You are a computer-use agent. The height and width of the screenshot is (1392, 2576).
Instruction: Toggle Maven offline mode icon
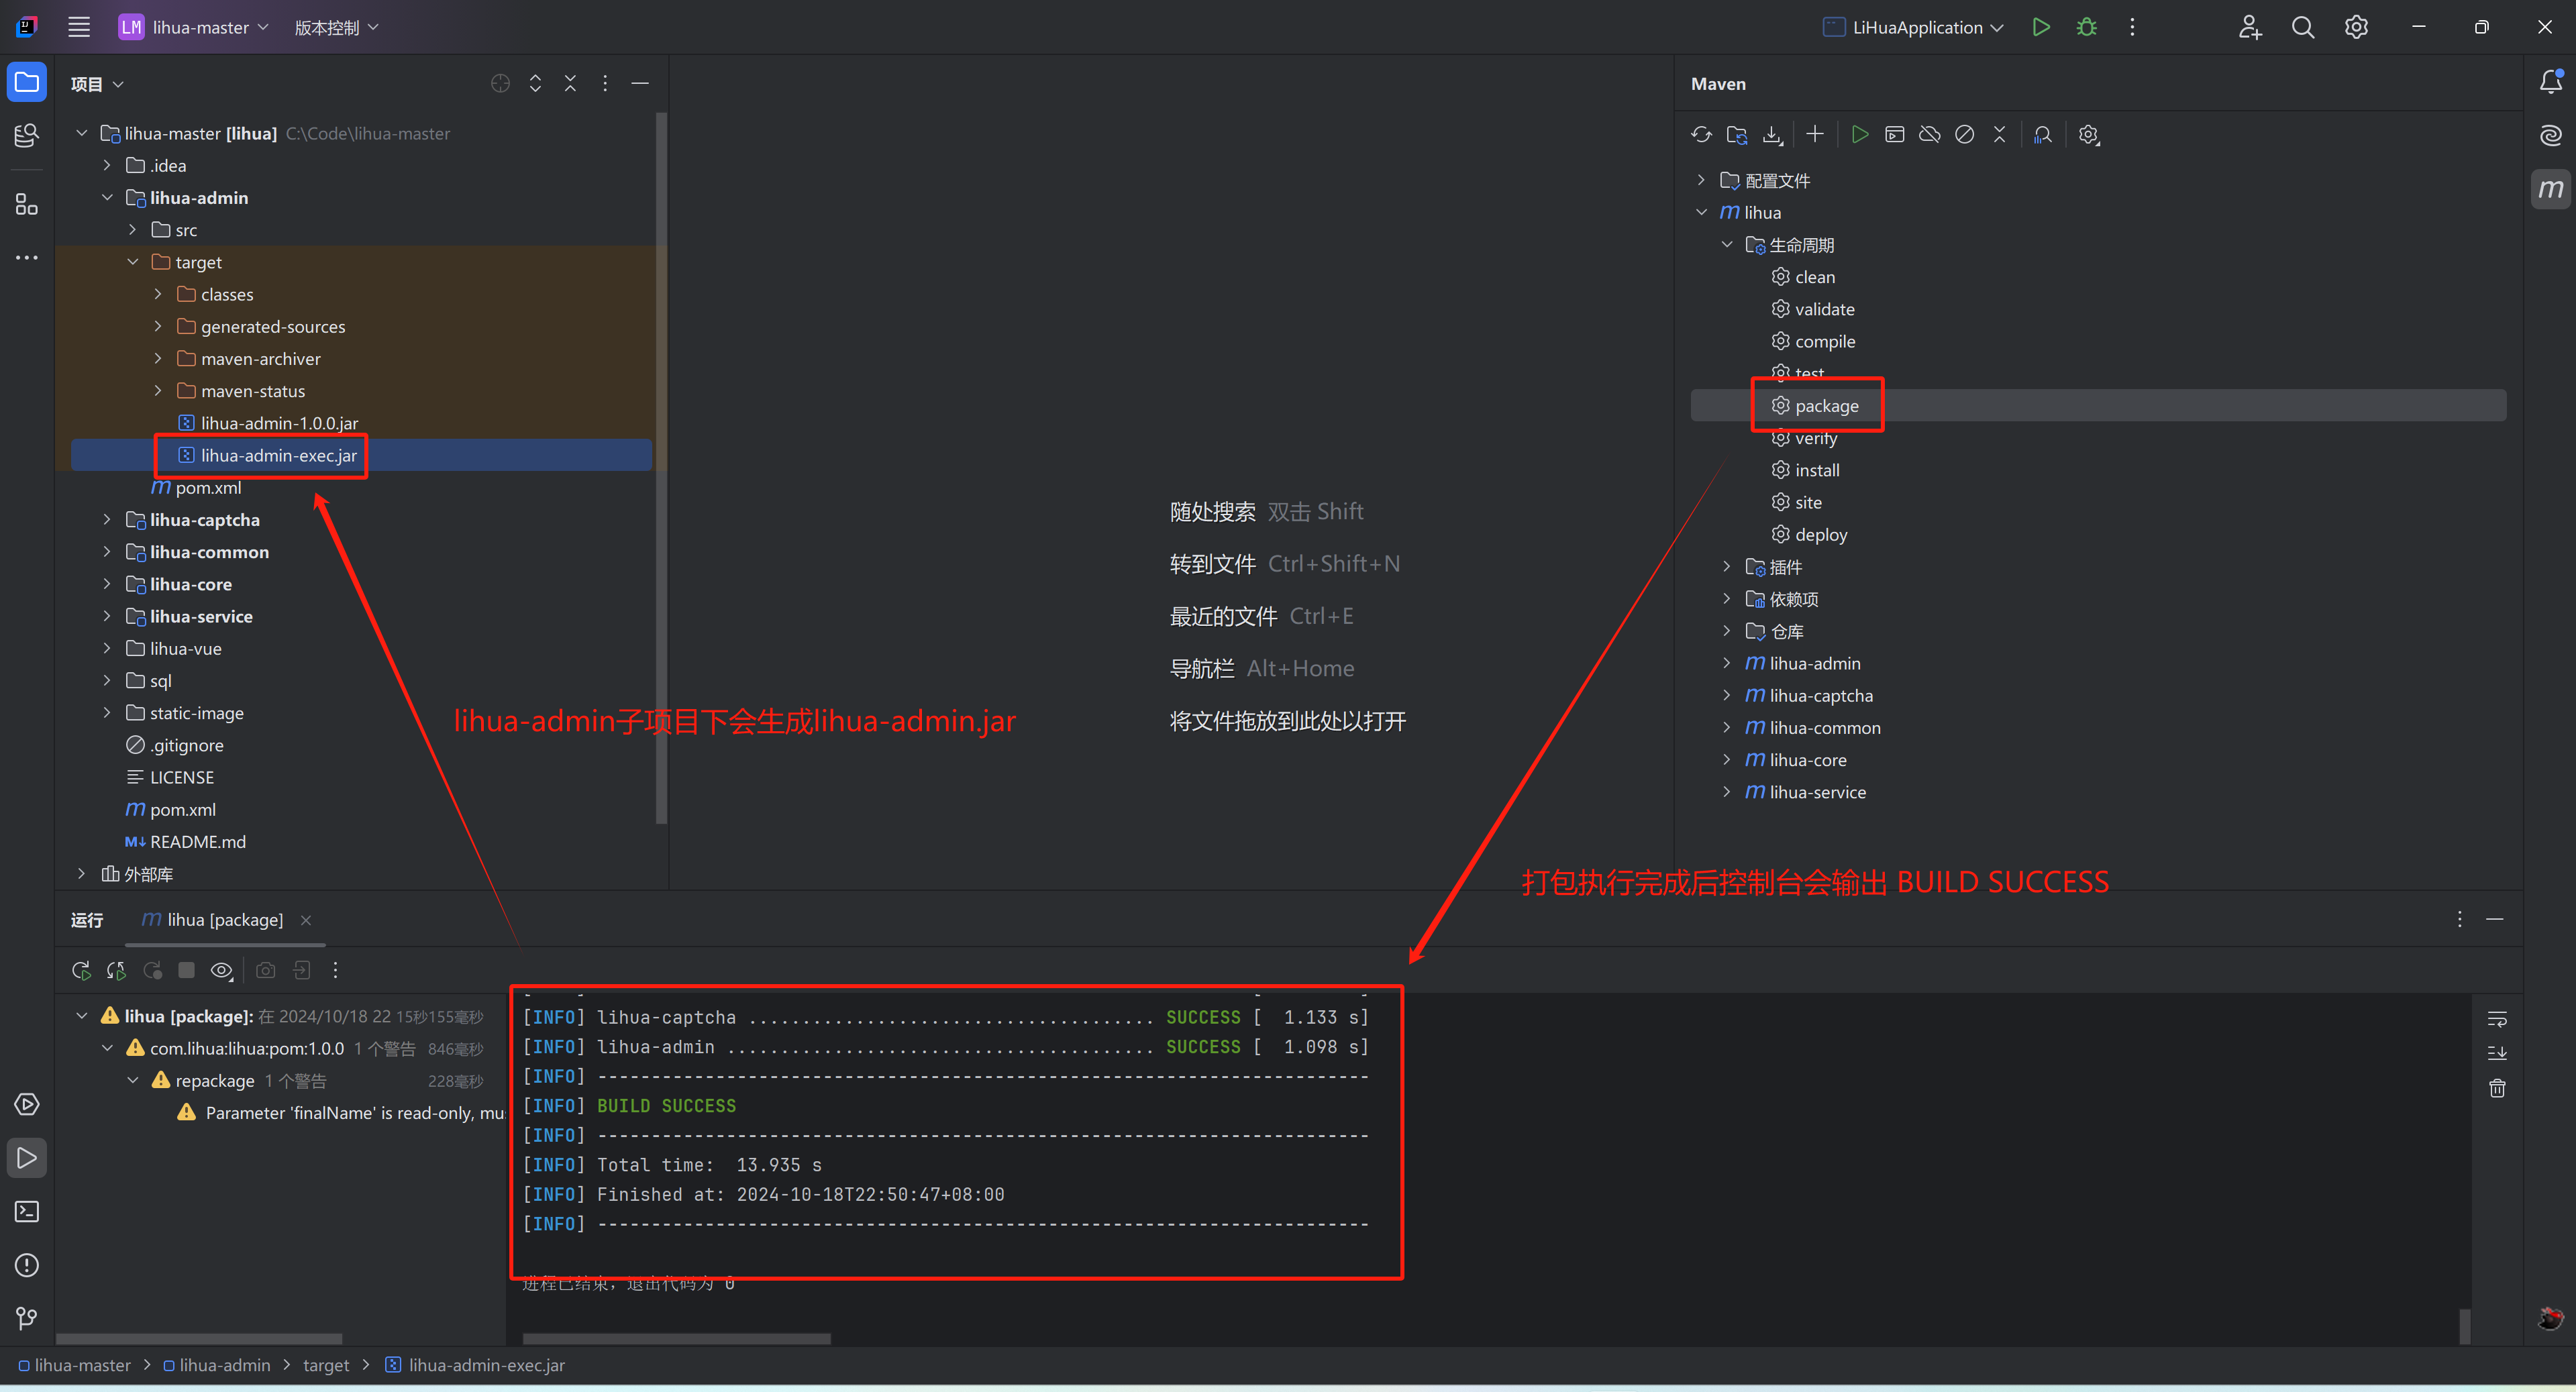(1929, 135)
